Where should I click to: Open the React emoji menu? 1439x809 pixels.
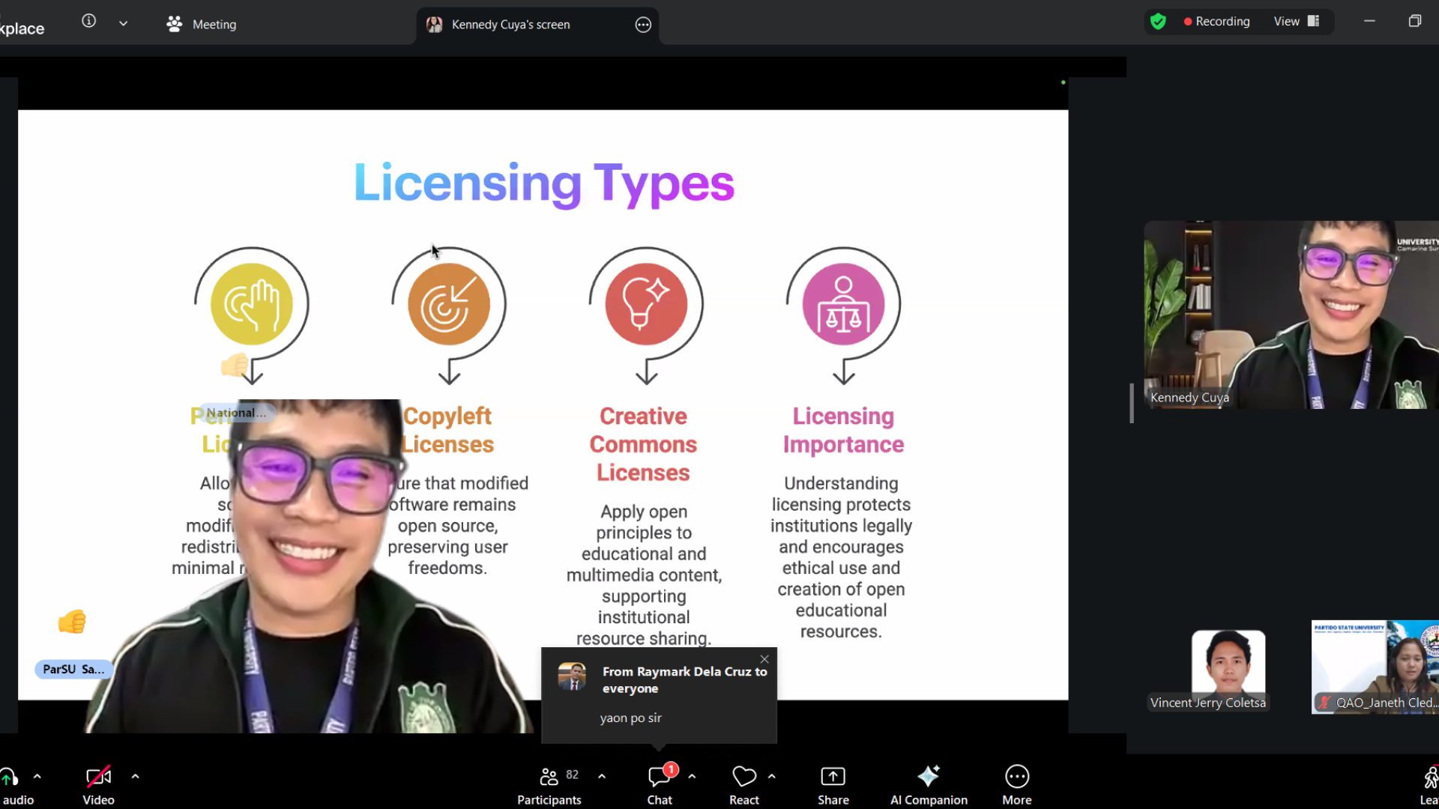click(x=744, y=784)
